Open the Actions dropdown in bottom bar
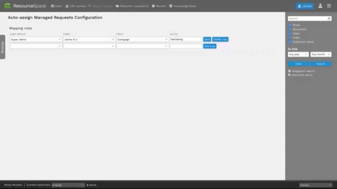This screenshot has height=189, width=337. click(x=315, y=185)
